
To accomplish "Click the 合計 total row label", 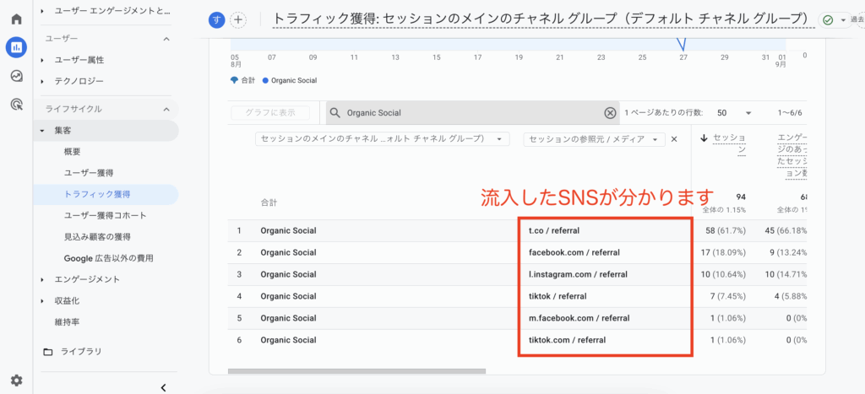I will (269, 202).
